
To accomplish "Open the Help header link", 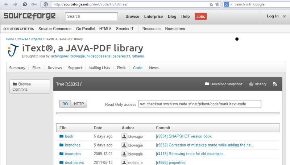I will point(185,16).
